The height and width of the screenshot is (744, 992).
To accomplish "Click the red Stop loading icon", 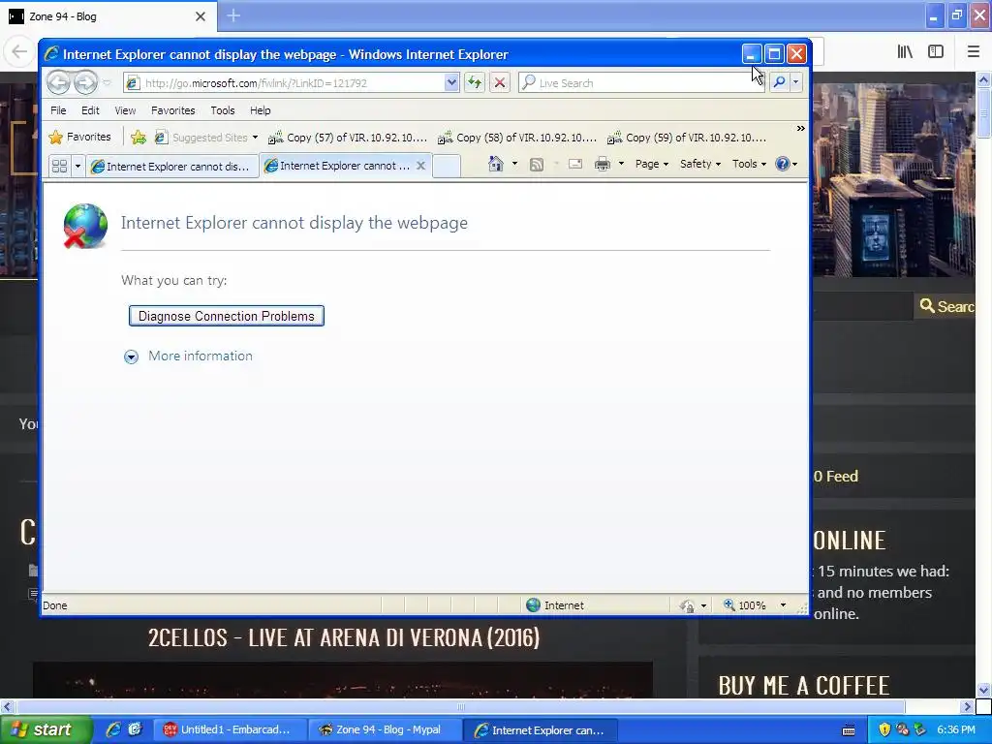I will point(500,83).
